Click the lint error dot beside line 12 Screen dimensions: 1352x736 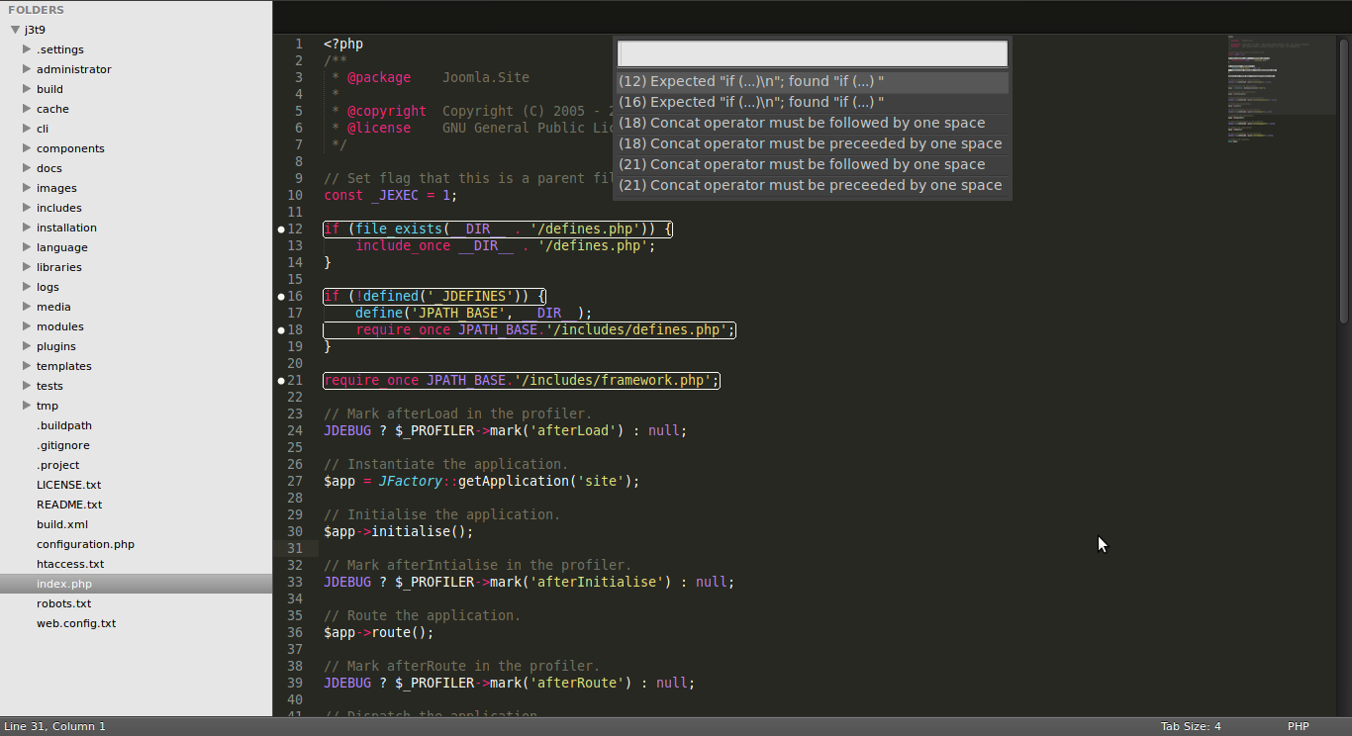[281, 230]
